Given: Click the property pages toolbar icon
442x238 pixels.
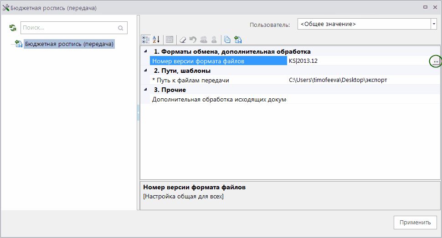Looking at the screenshot, I should (169, 40).
